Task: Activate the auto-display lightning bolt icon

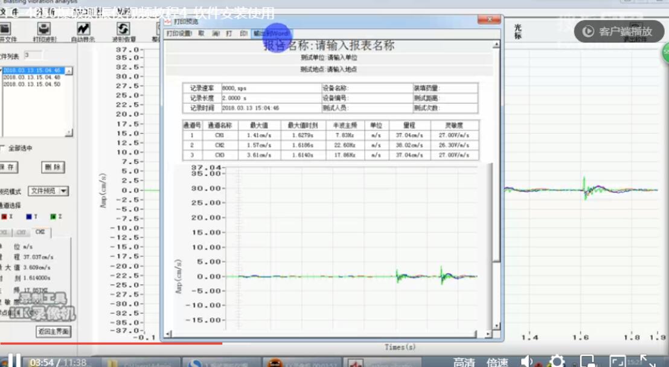Action: pos(83,28)
